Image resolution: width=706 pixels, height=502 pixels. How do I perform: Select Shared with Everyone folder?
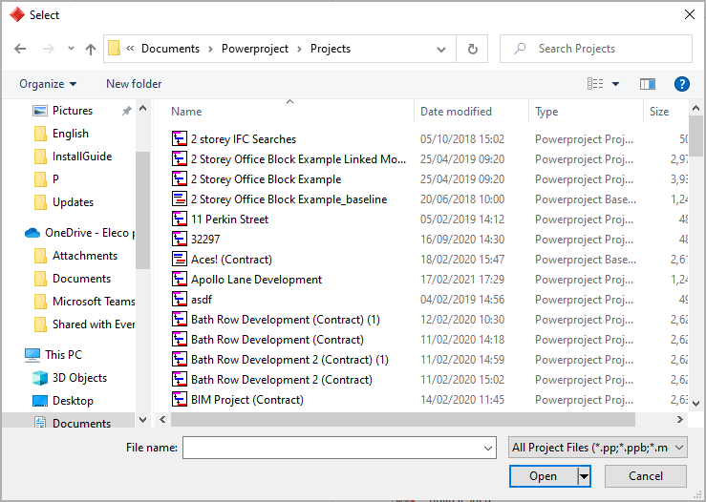click(94, 324)
